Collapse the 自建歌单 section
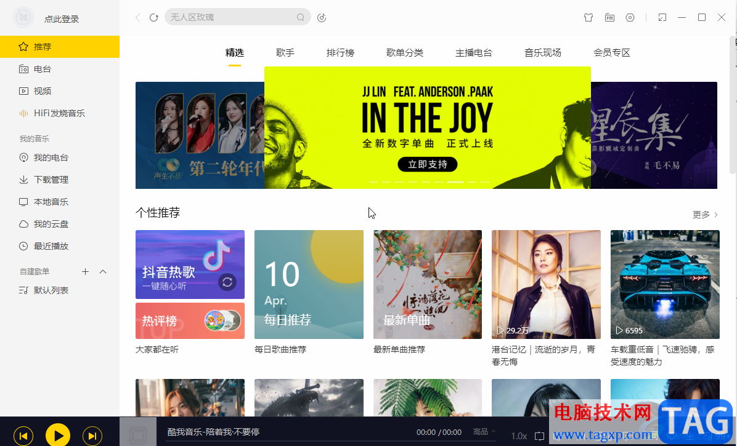The image size is (737, 446). 103,271
